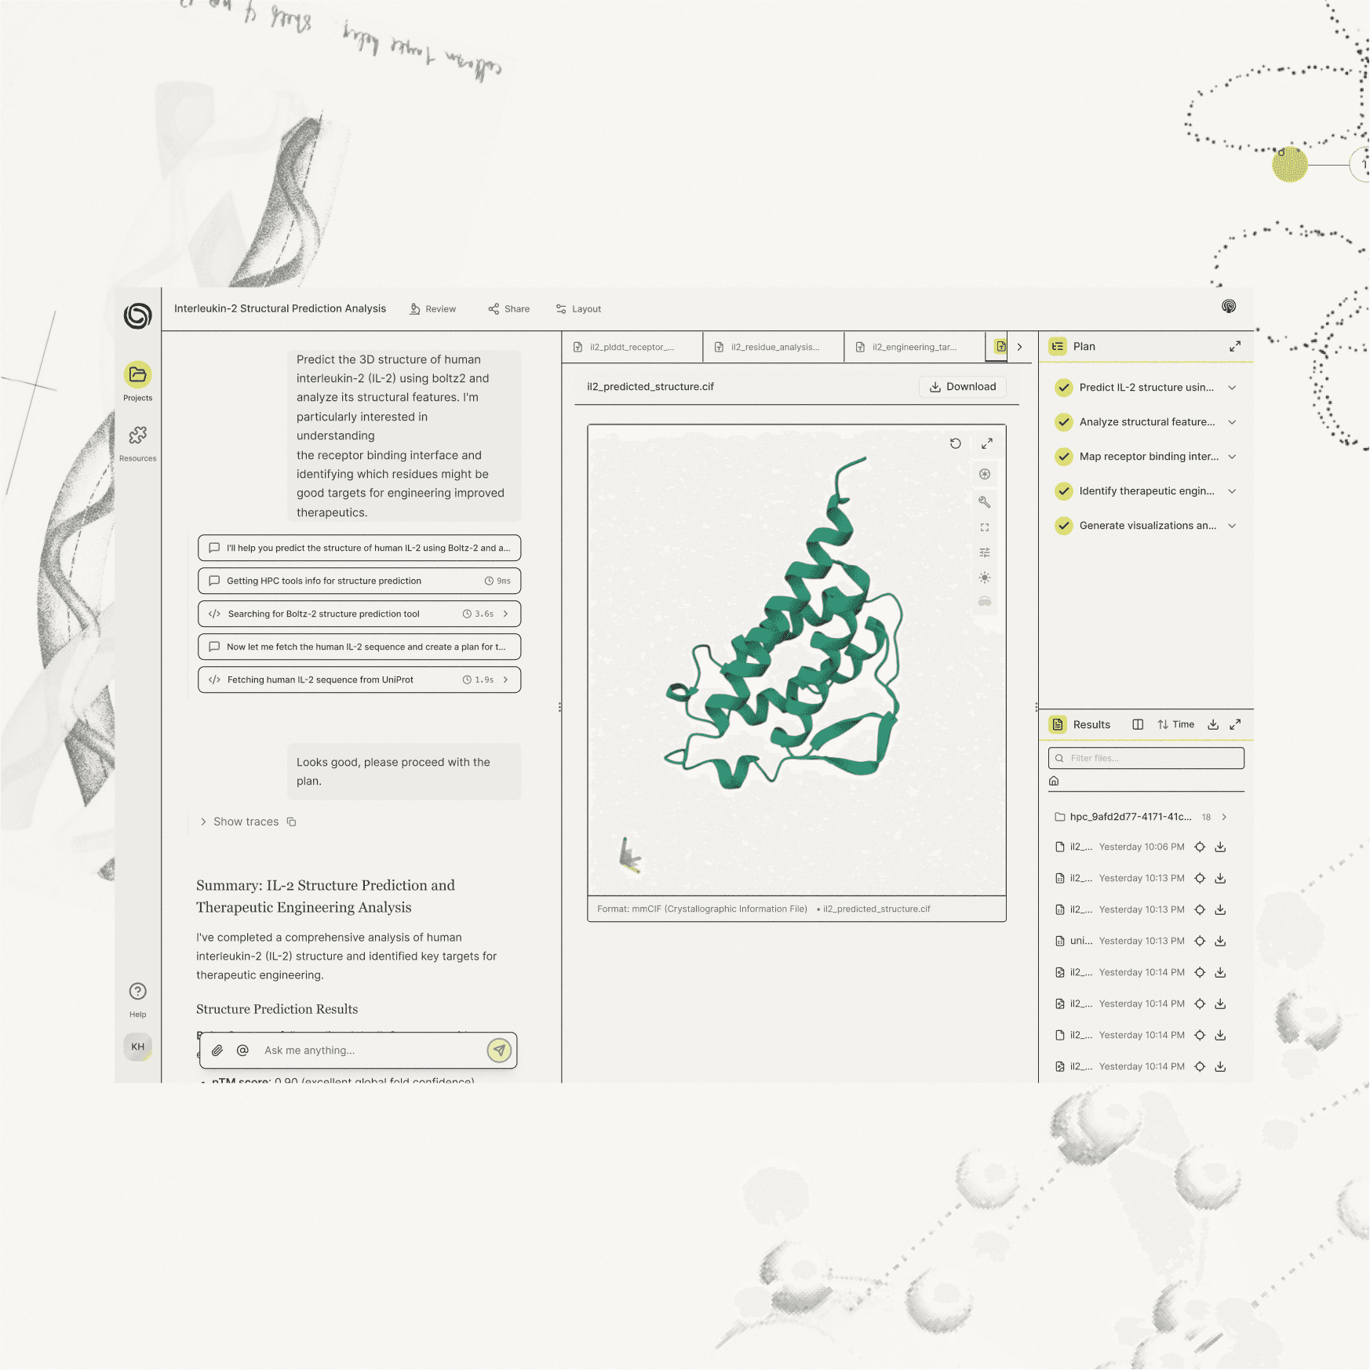1370x1370 pixels.
Task: Locate the file from Yesterday 10:06 PM
Action: click(x=1200, y=847)
